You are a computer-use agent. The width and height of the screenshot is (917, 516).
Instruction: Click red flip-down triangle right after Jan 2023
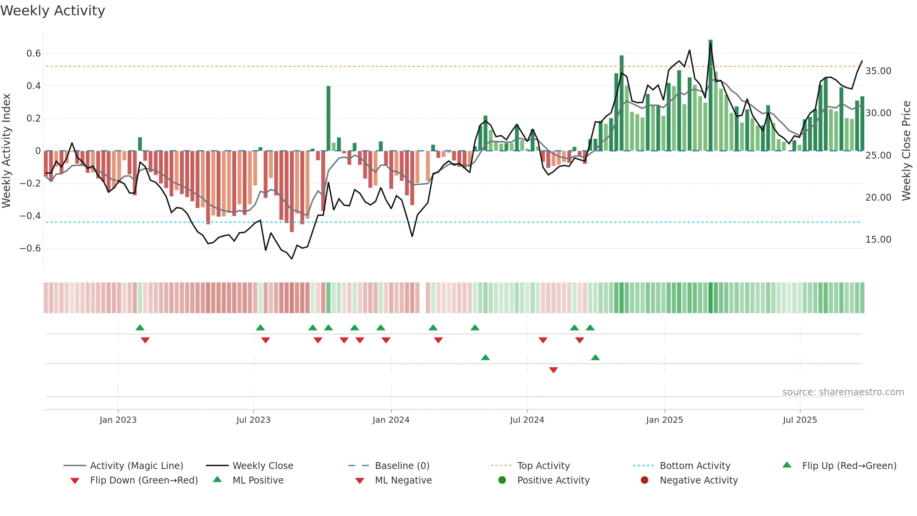pos(145,340)
